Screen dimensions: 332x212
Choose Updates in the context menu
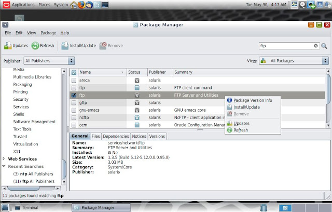tap(253, 123)
